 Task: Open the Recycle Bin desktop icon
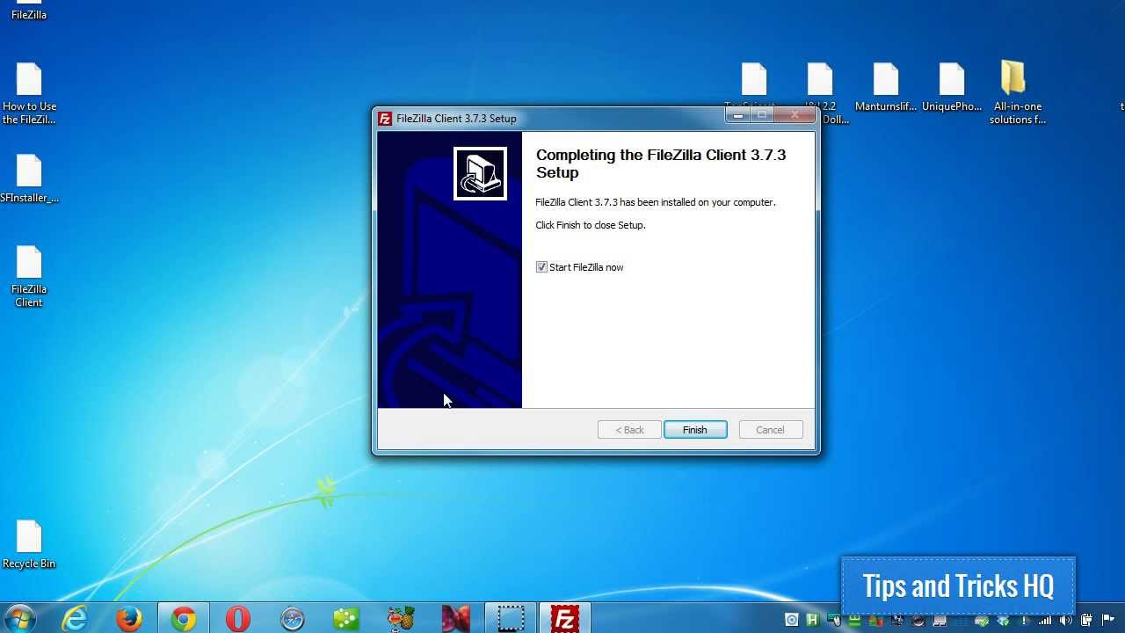click(29, 545)
